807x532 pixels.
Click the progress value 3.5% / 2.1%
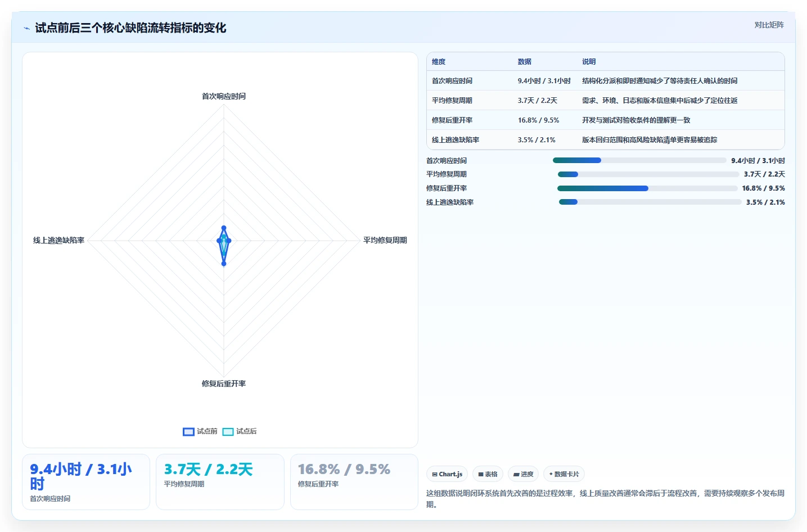tap(765, 202)
